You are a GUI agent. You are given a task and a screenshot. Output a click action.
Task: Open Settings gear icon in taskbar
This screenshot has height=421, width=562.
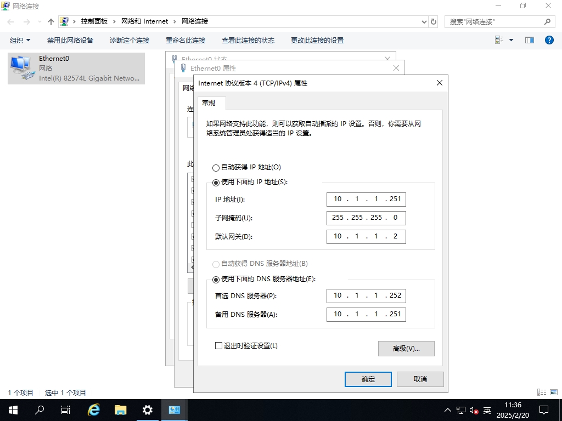click(147, 409)
